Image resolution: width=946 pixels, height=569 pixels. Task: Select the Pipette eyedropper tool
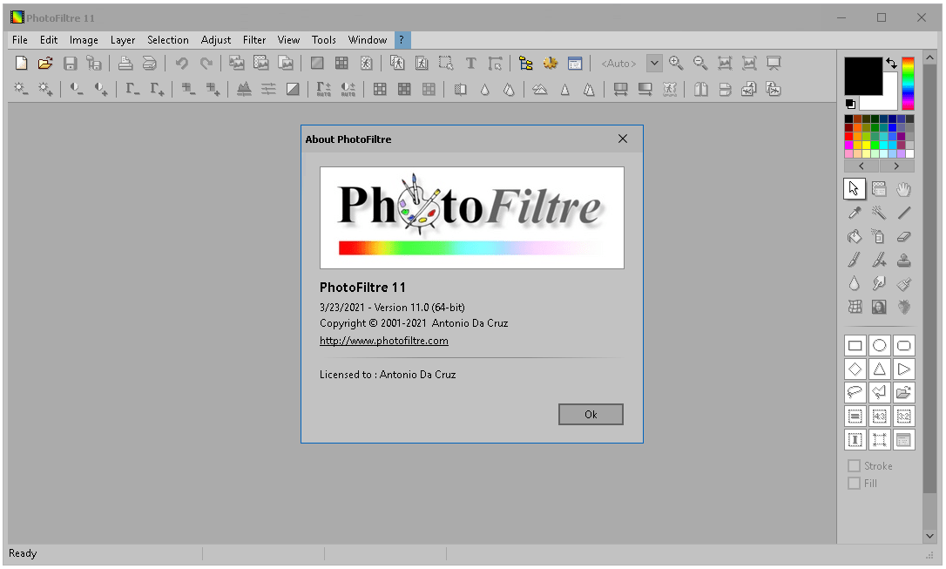tap(855, 213)
